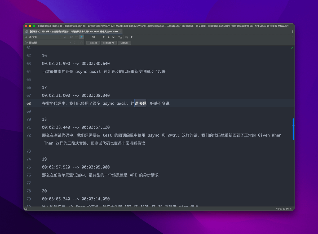Image resolution: width=318 pixels, height=234 pixels.
Task: Jump to the next search occurrence
Action: point(109,37)
